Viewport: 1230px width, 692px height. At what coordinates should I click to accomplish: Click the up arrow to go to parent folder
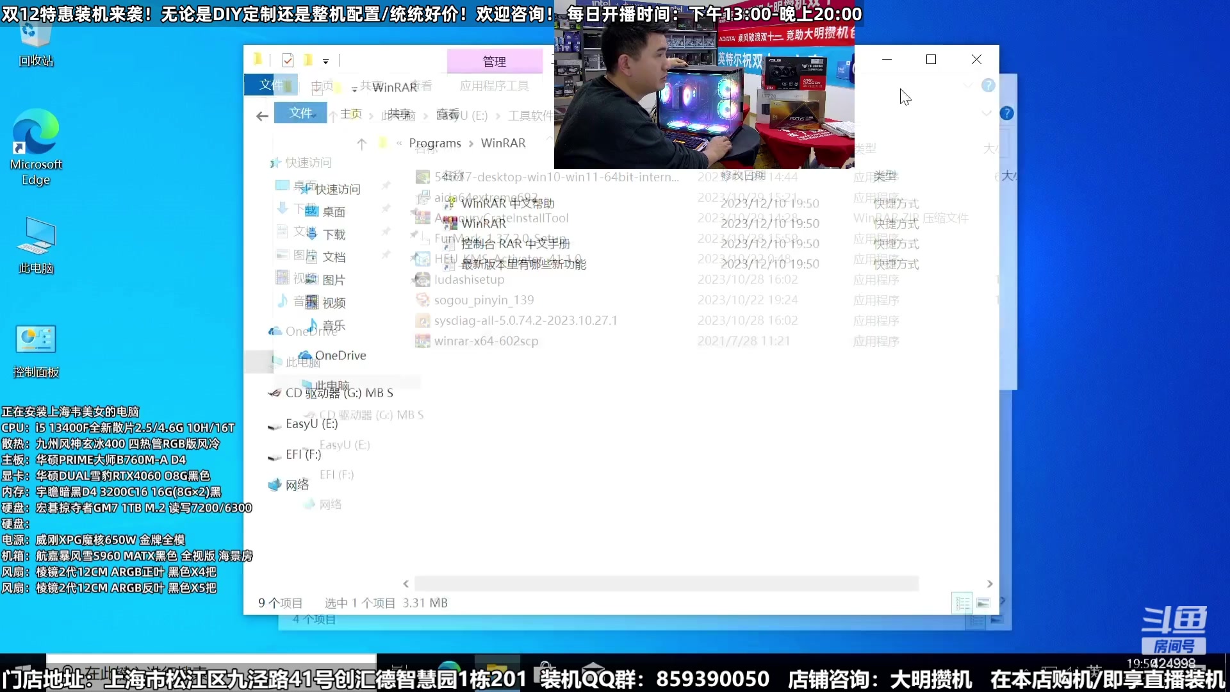click(x=363, y=143)
